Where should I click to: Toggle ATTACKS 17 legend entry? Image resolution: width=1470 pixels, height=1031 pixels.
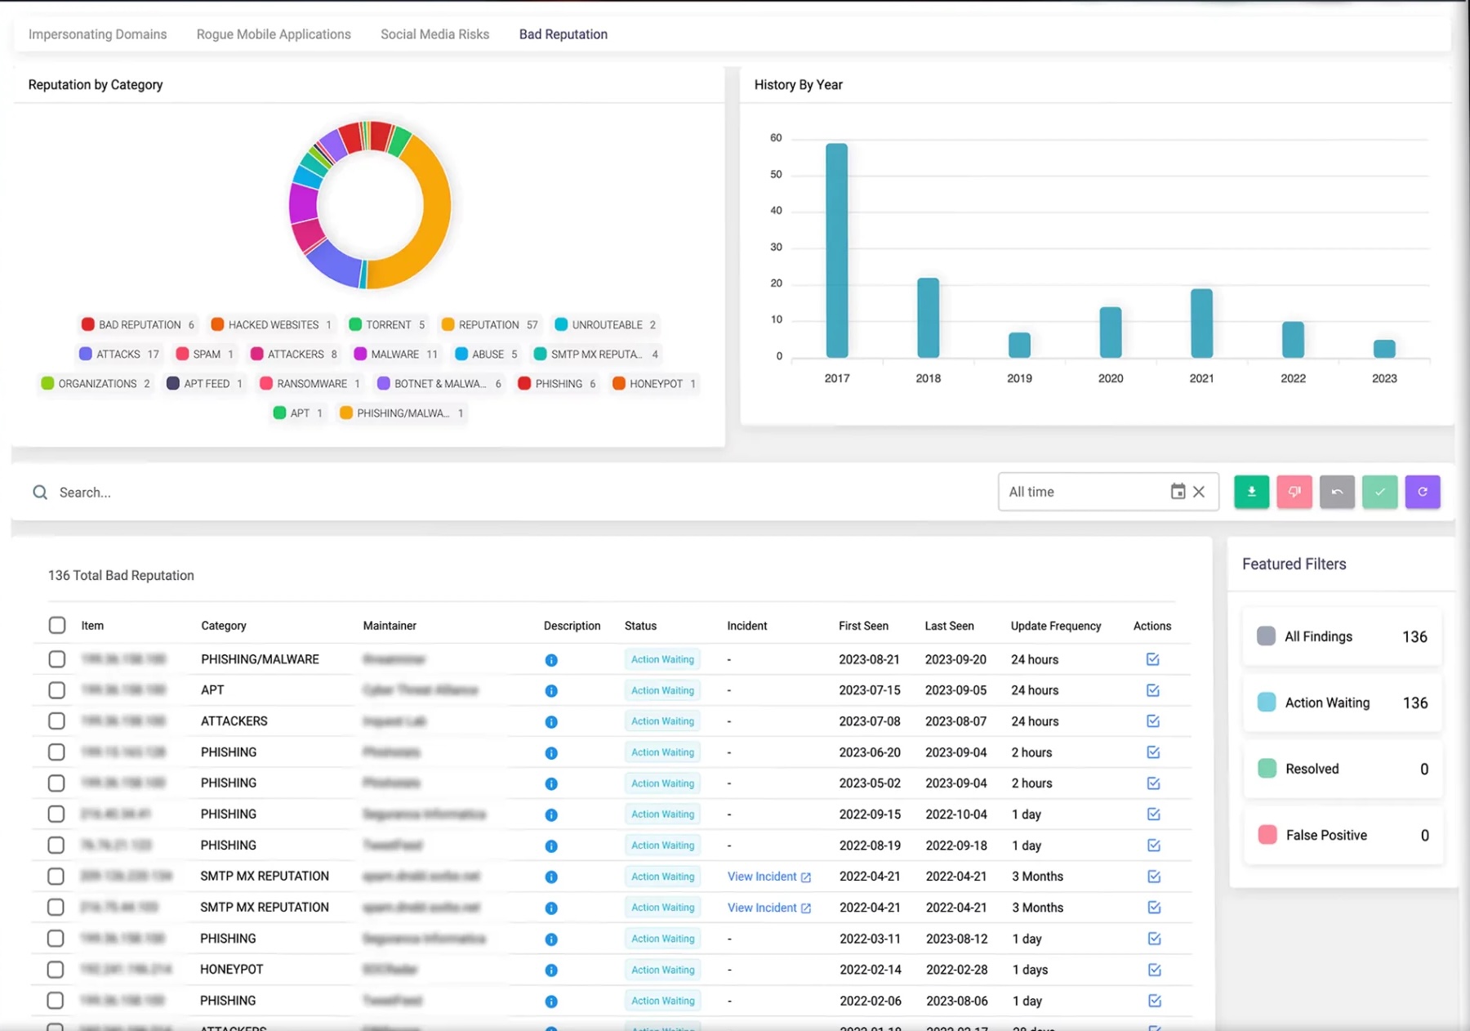pos(119,354)
